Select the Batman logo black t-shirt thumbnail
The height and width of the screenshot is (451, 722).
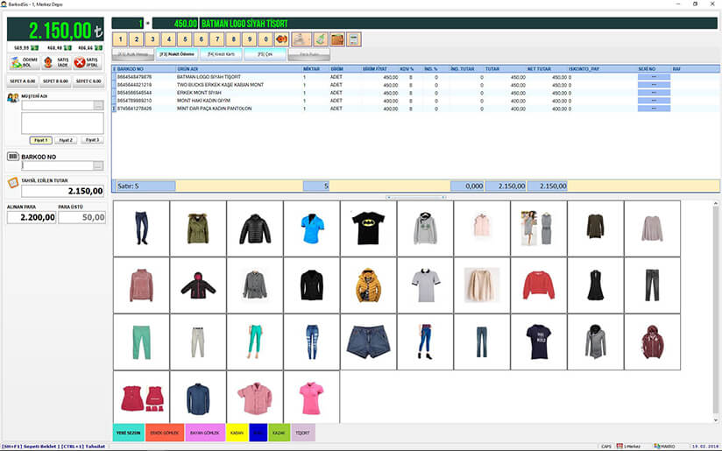click(x=368, y=229)
